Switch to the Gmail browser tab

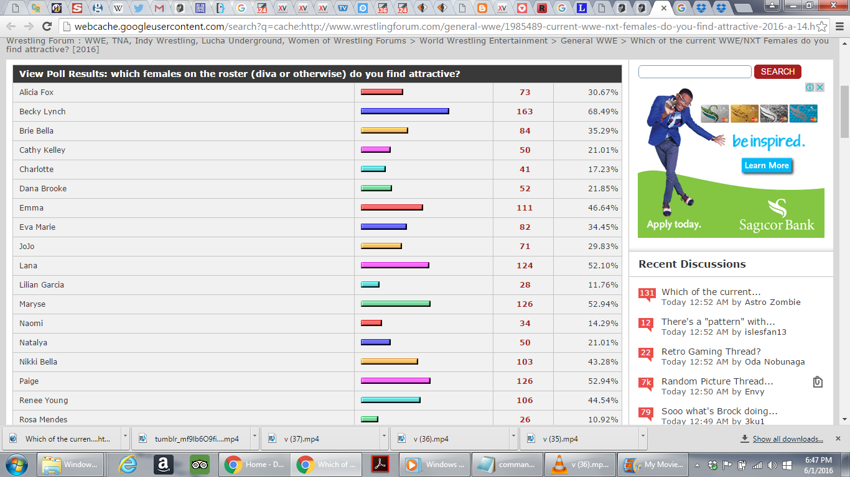159,8
